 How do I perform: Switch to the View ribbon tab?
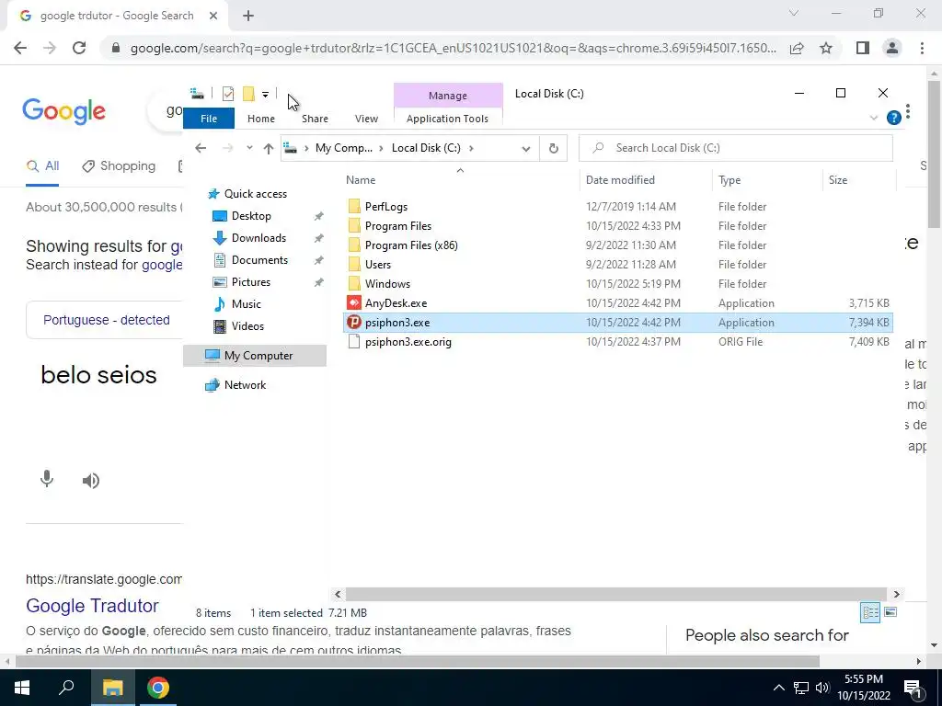(x=366, y=119)
